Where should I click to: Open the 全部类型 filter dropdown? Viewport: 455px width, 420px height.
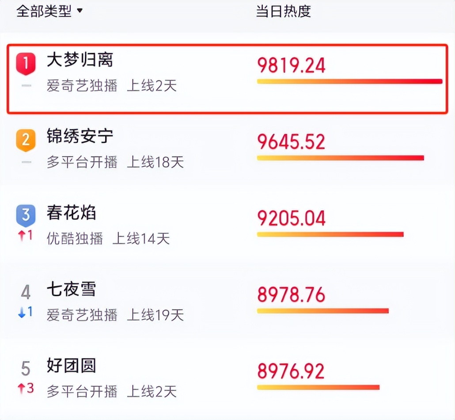tap(44, 12)
